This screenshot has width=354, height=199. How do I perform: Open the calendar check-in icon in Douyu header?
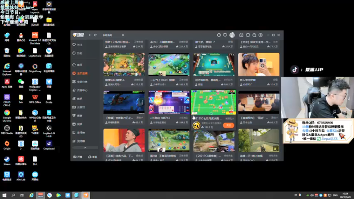pyautogui.click(x=241, y=35)
